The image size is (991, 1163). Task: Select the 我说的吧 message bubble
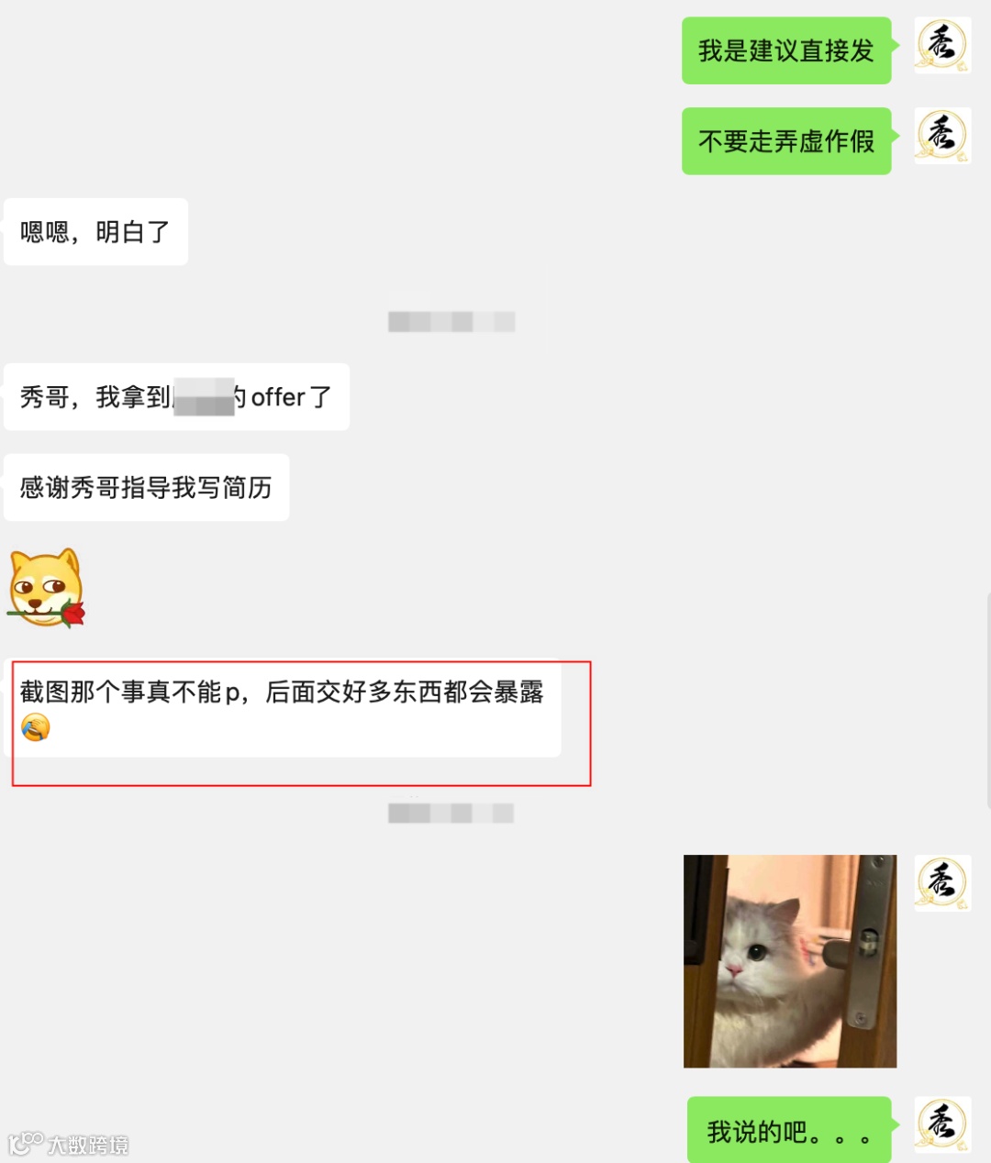pyautogui.click(x=789, y=1130)
